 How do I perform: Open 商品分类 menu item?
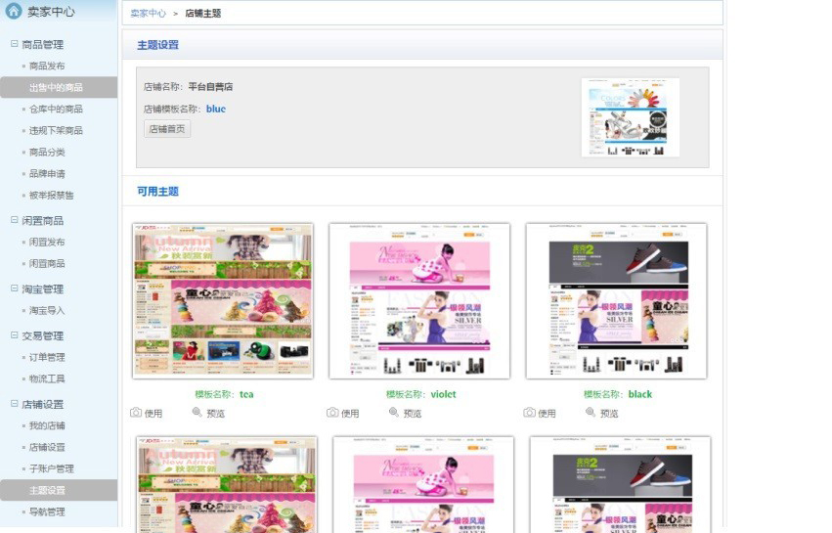(47, 153)
